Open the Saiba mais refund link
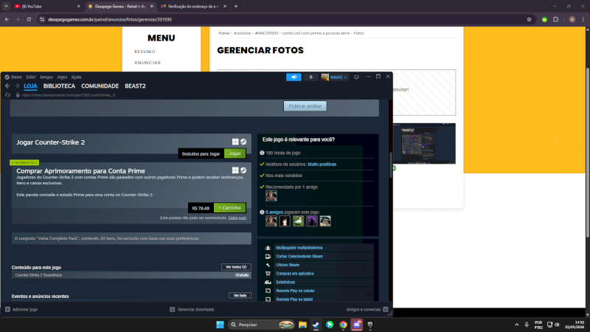This screenshot has width=590, height=332. [x=237, y=218]
